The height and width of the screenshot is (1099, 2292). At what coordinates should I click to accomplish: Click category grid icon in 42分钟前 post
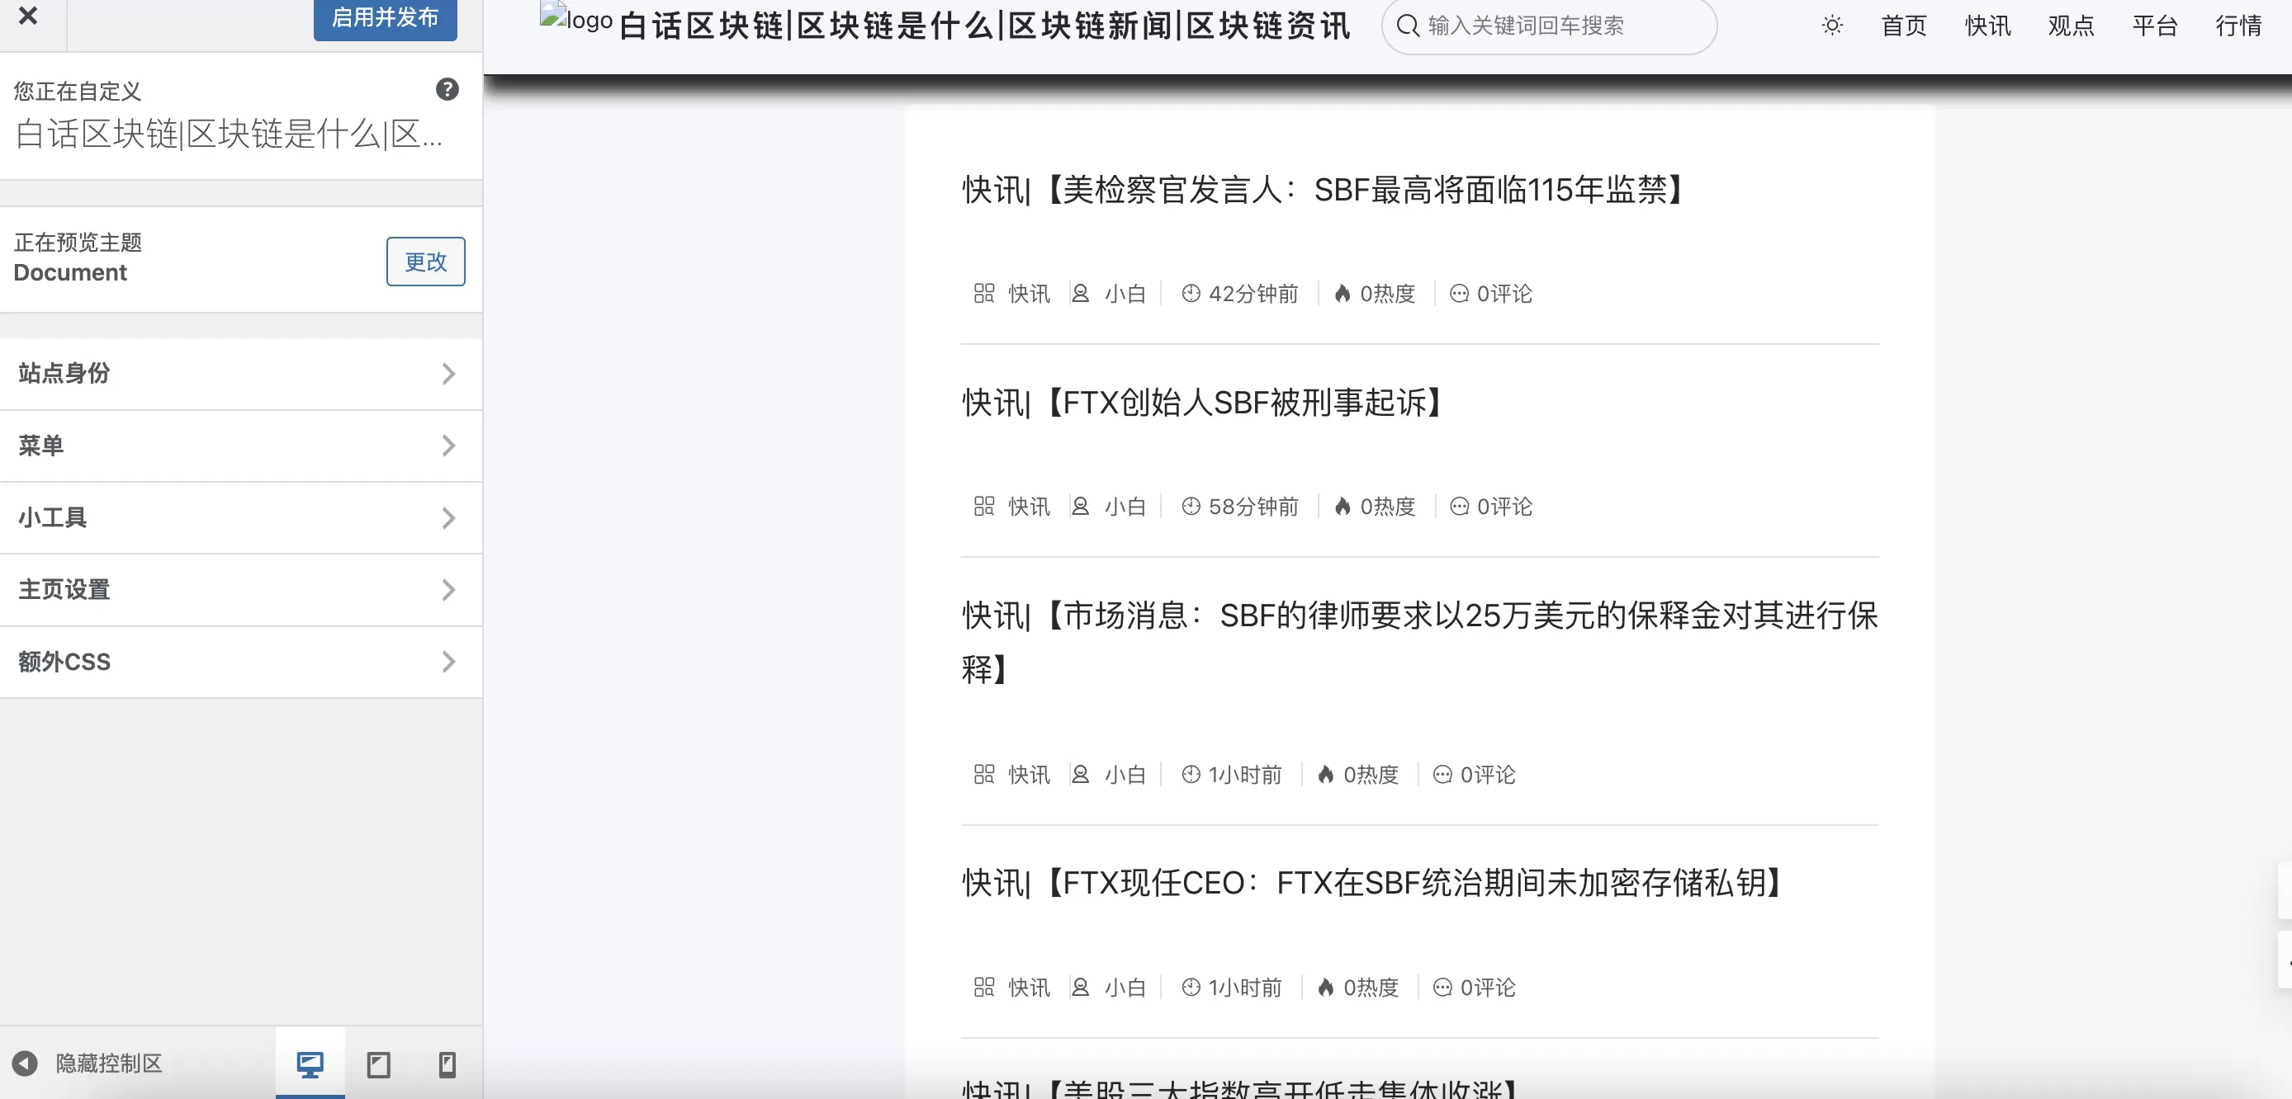coord(984,294)
